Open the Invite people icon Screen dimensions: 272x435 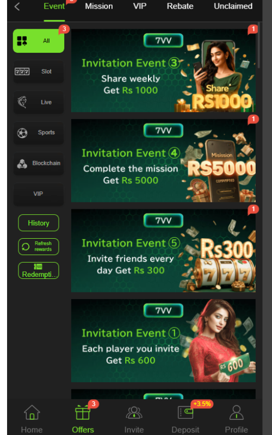pos(134,412)
